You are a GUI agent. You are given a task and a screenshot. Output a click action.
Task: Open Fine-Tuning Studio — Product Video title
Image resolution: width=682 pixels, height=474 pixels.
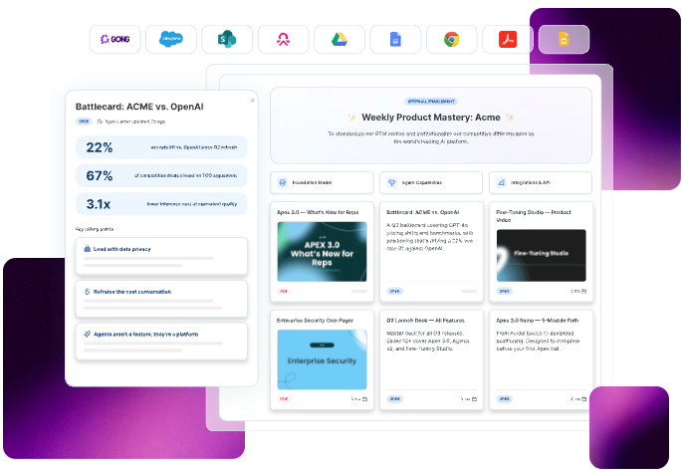[534, 216]
